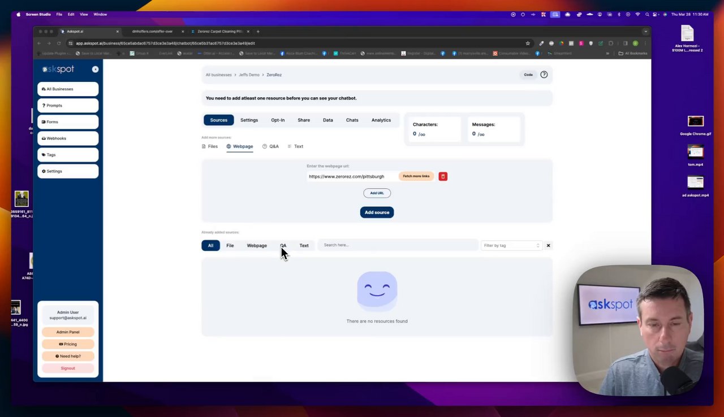Image resolution: width=724 pixels, height=417 pixels.
Task: Go to All businesses breadcrumb
Action: coord(218,75)
